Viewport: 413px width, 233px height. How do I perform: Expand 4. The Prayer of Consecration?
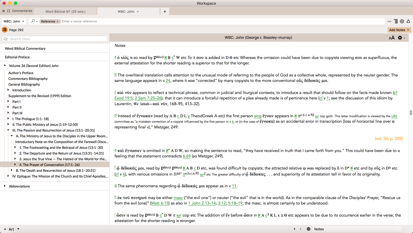[x=15, y=165]
